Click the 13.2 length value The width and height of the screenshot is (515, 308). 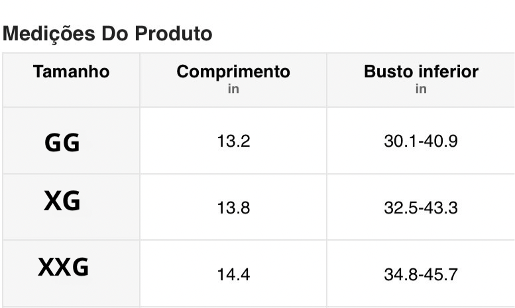(x=233, y=141)
